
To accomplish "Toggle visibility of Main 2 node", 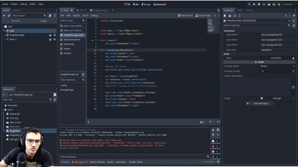I will click(x=54, y=39).
